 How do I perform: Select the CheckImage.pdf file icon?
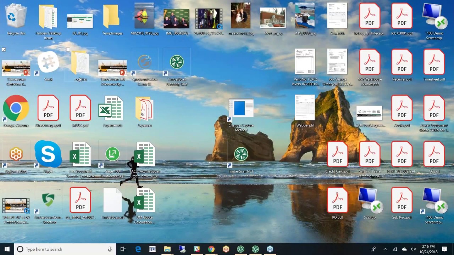click(48, 112)
